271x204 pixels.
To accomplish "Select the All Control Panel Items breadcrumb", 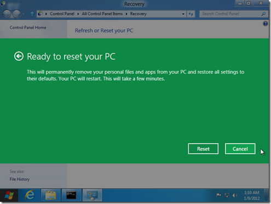I will (x=102, y=14).
